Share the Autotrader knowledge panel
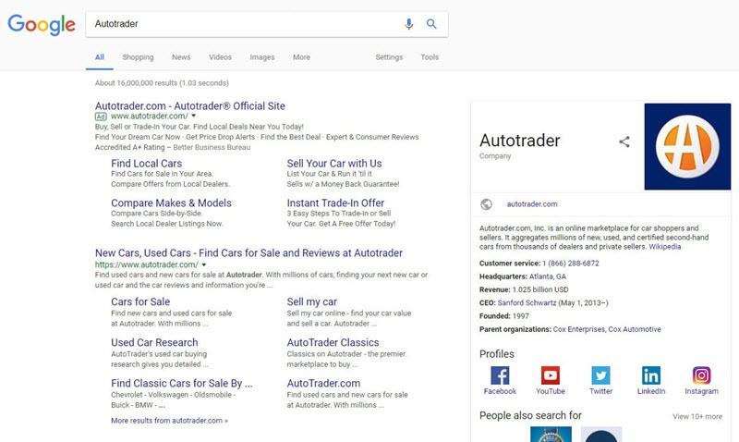 (624, 141)
